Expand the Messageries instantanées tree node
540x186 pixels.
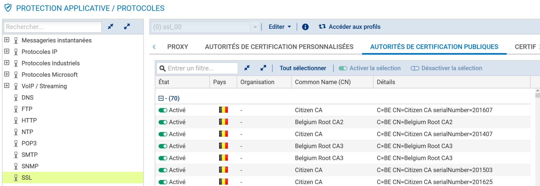point(7,40)
